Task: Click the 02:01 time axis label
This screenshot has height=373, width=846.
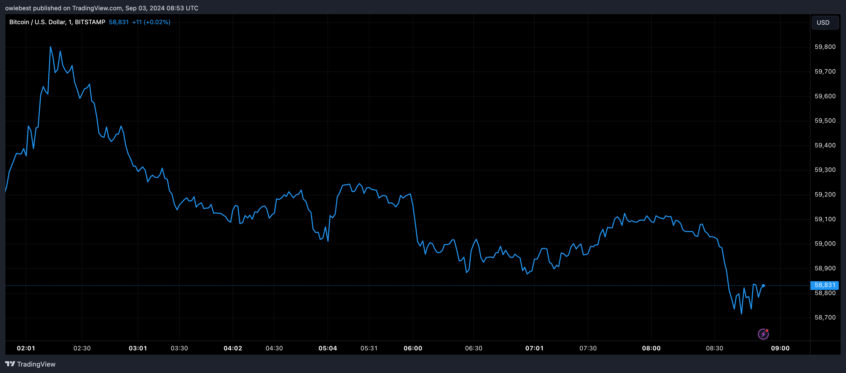Action: [26, 348]
